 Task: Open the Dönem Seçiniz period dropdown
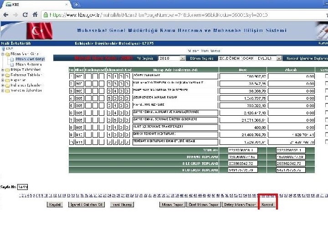click(250, 58)
